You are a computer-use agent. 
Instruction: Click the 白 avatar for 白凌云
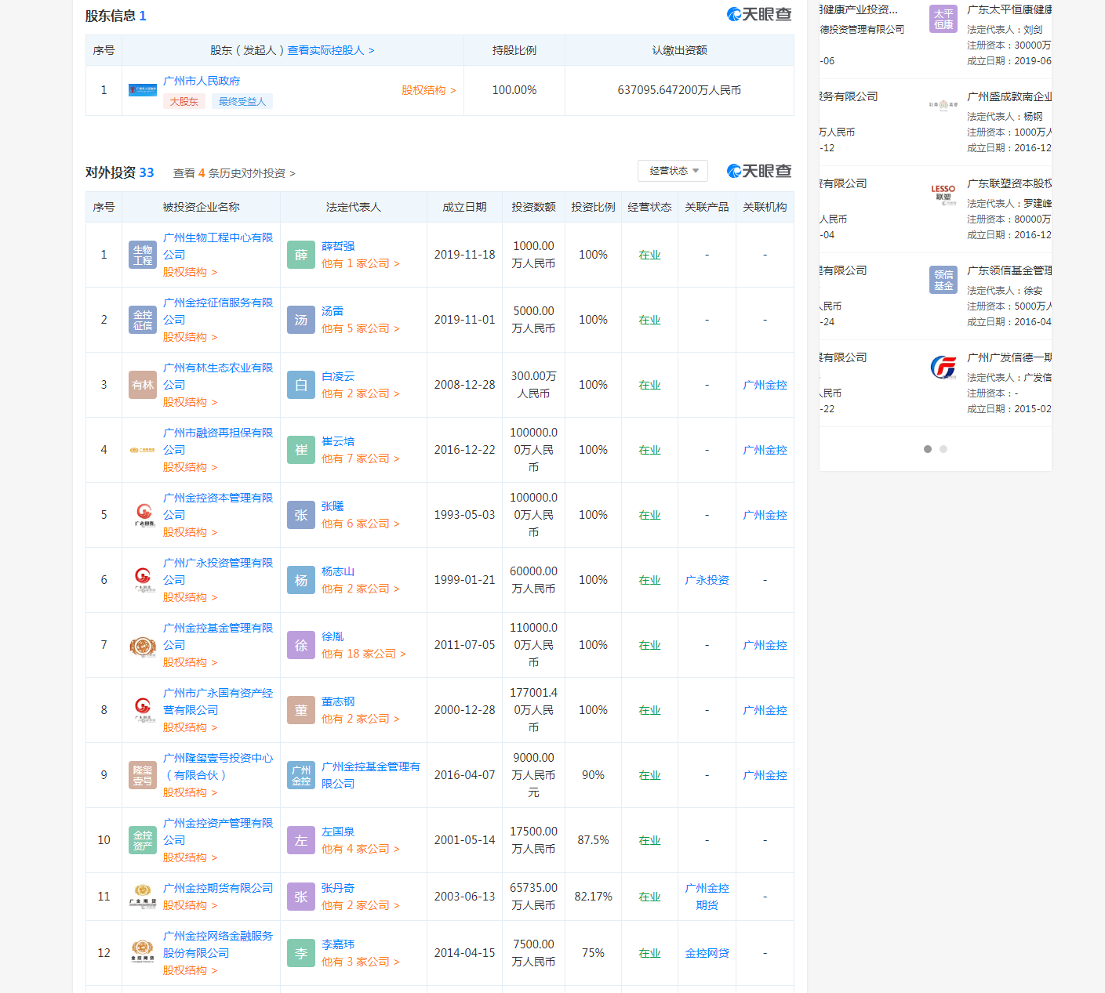point(301,385)
